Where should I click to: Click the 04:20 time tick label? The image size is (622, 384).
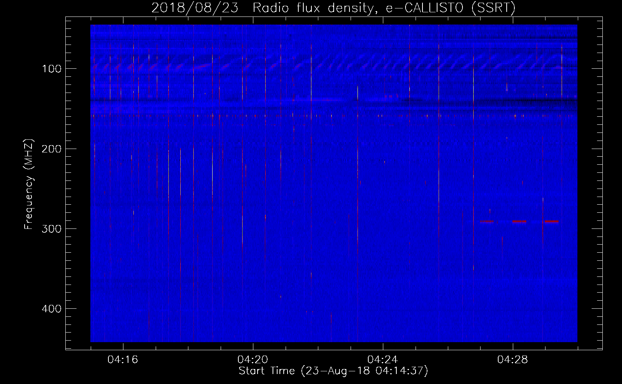click(x=253, y=359)
